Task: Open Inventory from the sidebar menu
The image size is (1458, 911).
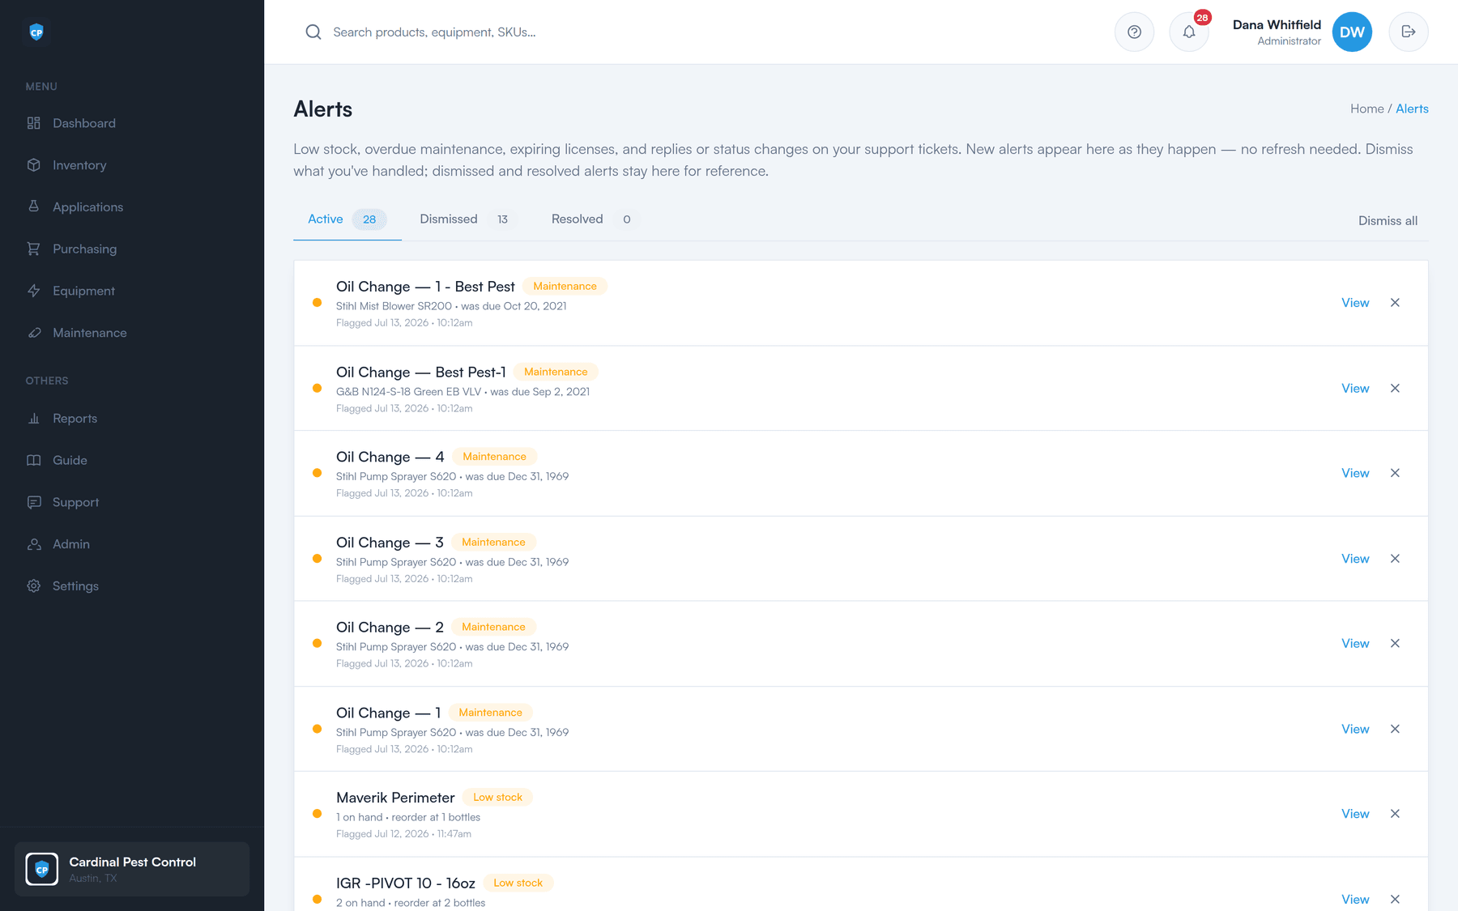Action: [79, 165]
